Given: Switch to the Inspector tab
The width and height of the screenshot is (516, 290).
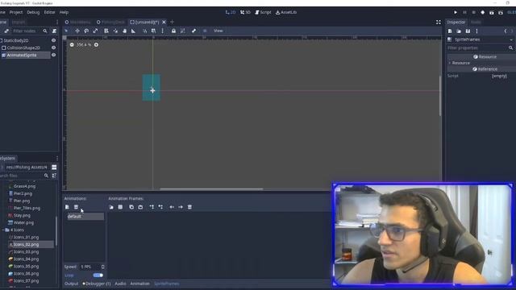Looking at the screenshot, I should click(456, 22).
